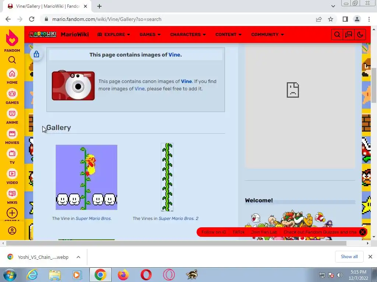Open Chrome three-dot menu
The height and width of the screenshot is (282, 377).
(x=369, y=19)
